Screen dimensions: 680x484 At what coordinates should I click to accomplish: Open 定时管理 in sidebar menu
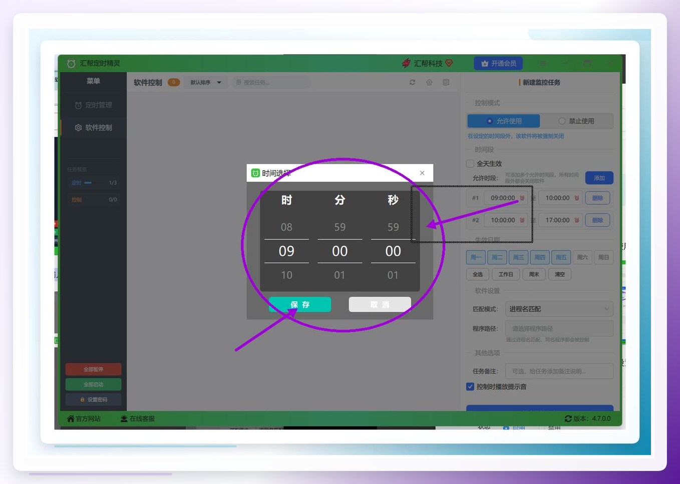[x=93, y=105]
